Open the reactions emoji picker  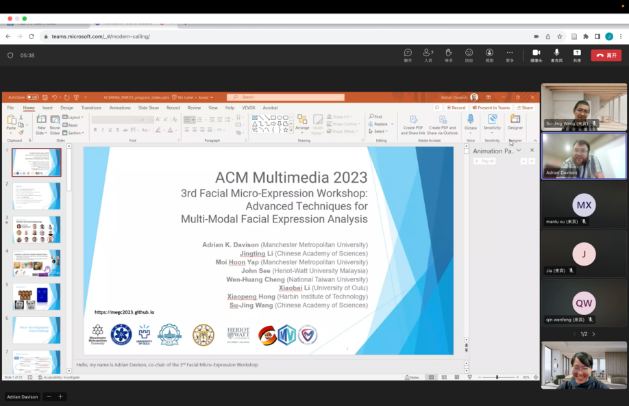pos(469,55)
